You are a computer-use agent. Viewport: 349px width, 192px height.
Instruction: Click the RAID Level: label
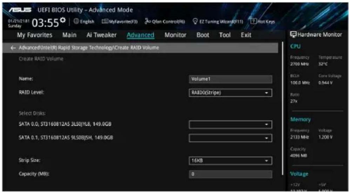[31, 92]
